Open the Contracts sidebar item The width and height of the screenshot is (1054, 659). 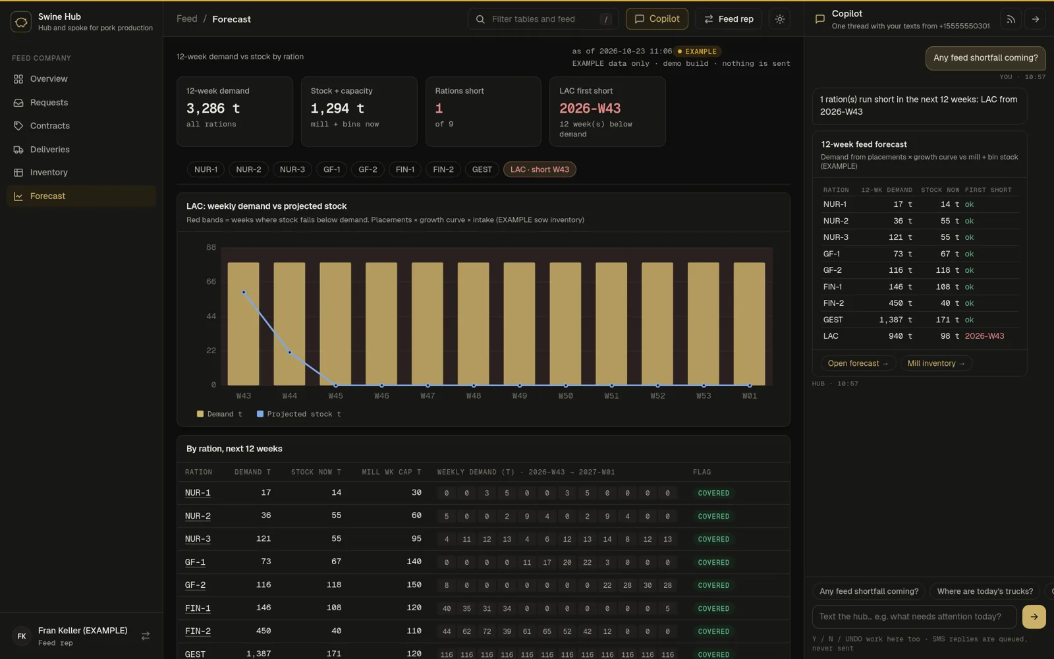point(81,126)
